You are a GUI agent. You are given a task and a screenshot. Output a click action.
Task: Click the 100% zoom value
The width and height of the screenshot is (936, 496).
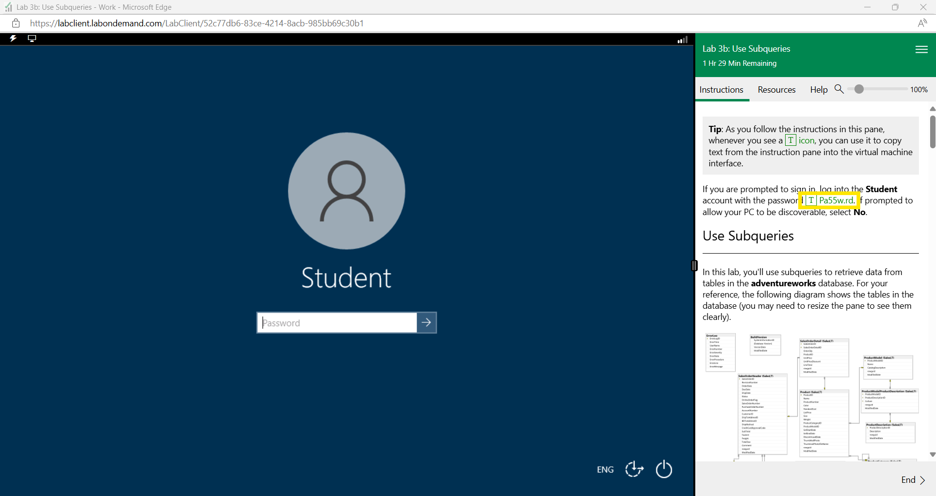tap(918, 90)
